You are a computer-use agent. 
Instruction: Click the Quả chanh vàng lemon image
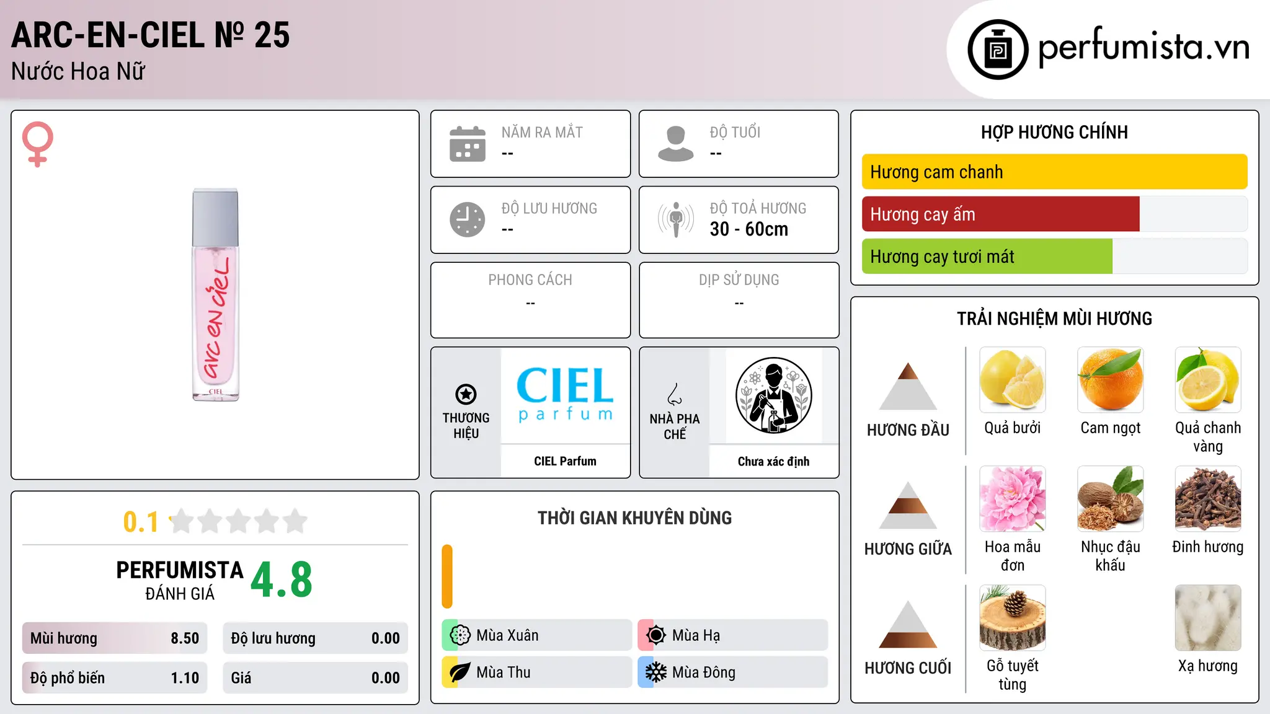click(x=1208, y=380)
